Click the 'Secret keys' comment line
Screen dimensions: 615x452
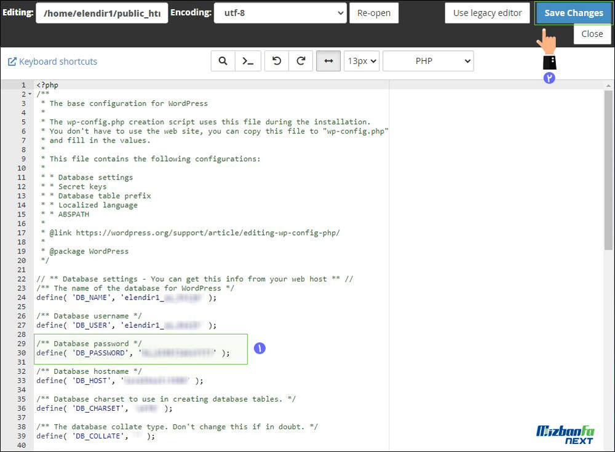[x=74, y=187]
